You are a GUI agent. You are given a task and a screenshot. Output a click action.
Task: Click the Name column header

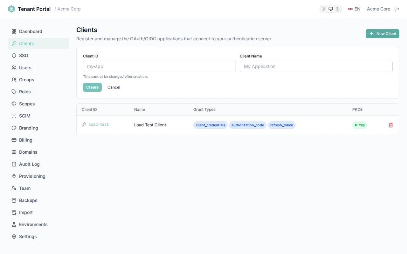[140, 110]
